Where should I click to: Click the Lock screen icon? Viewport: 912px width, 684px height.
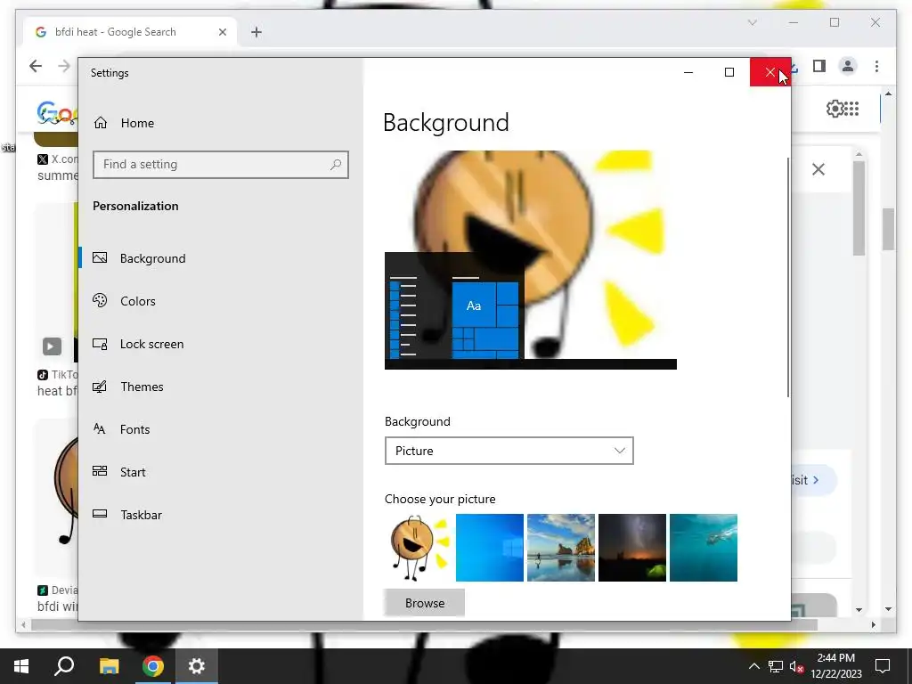(x=100, y=344)
